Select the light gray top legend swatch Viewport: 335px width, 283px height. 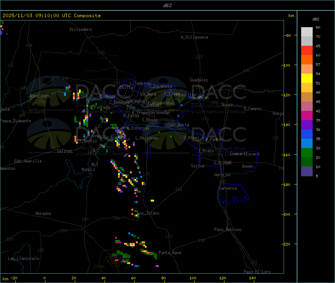pos(307,32)
